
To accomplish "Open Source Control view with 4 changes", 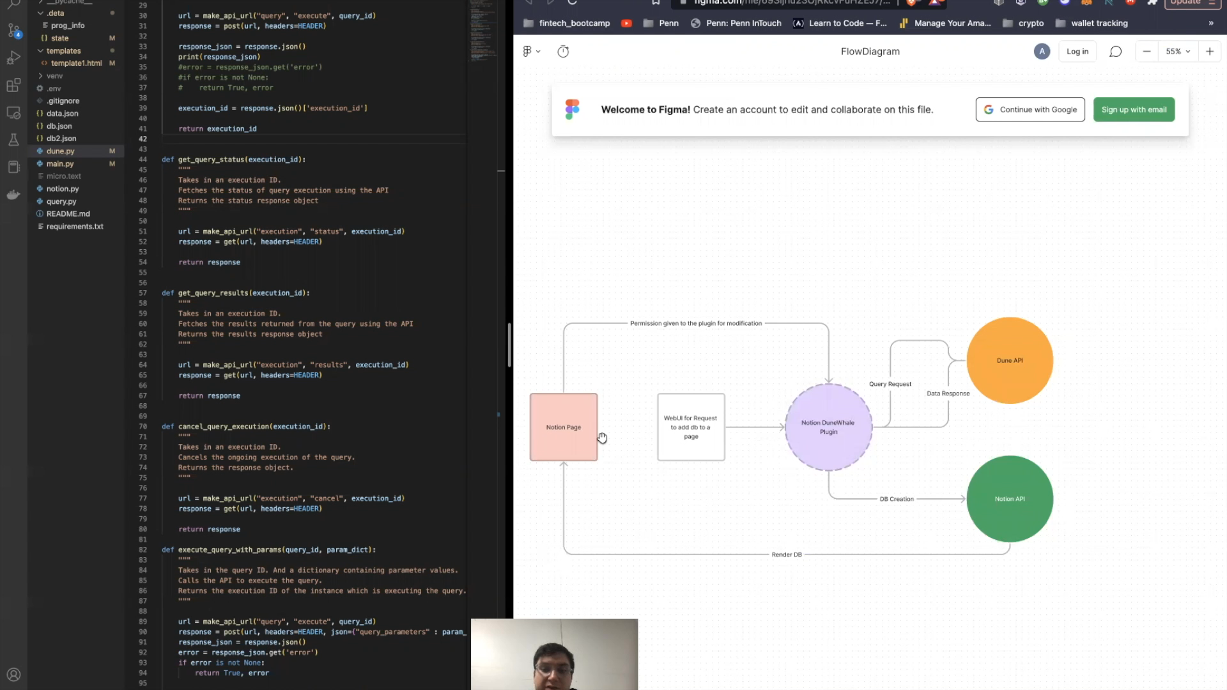I will (x=13, y=30).
